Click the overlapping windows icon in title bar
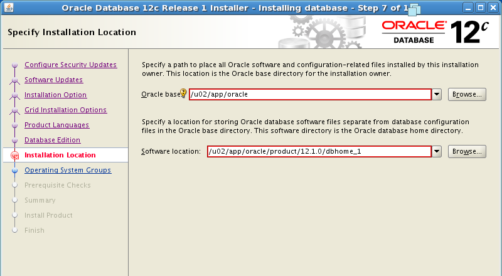The height and width of the screenshot is (276, 502). 414,9
